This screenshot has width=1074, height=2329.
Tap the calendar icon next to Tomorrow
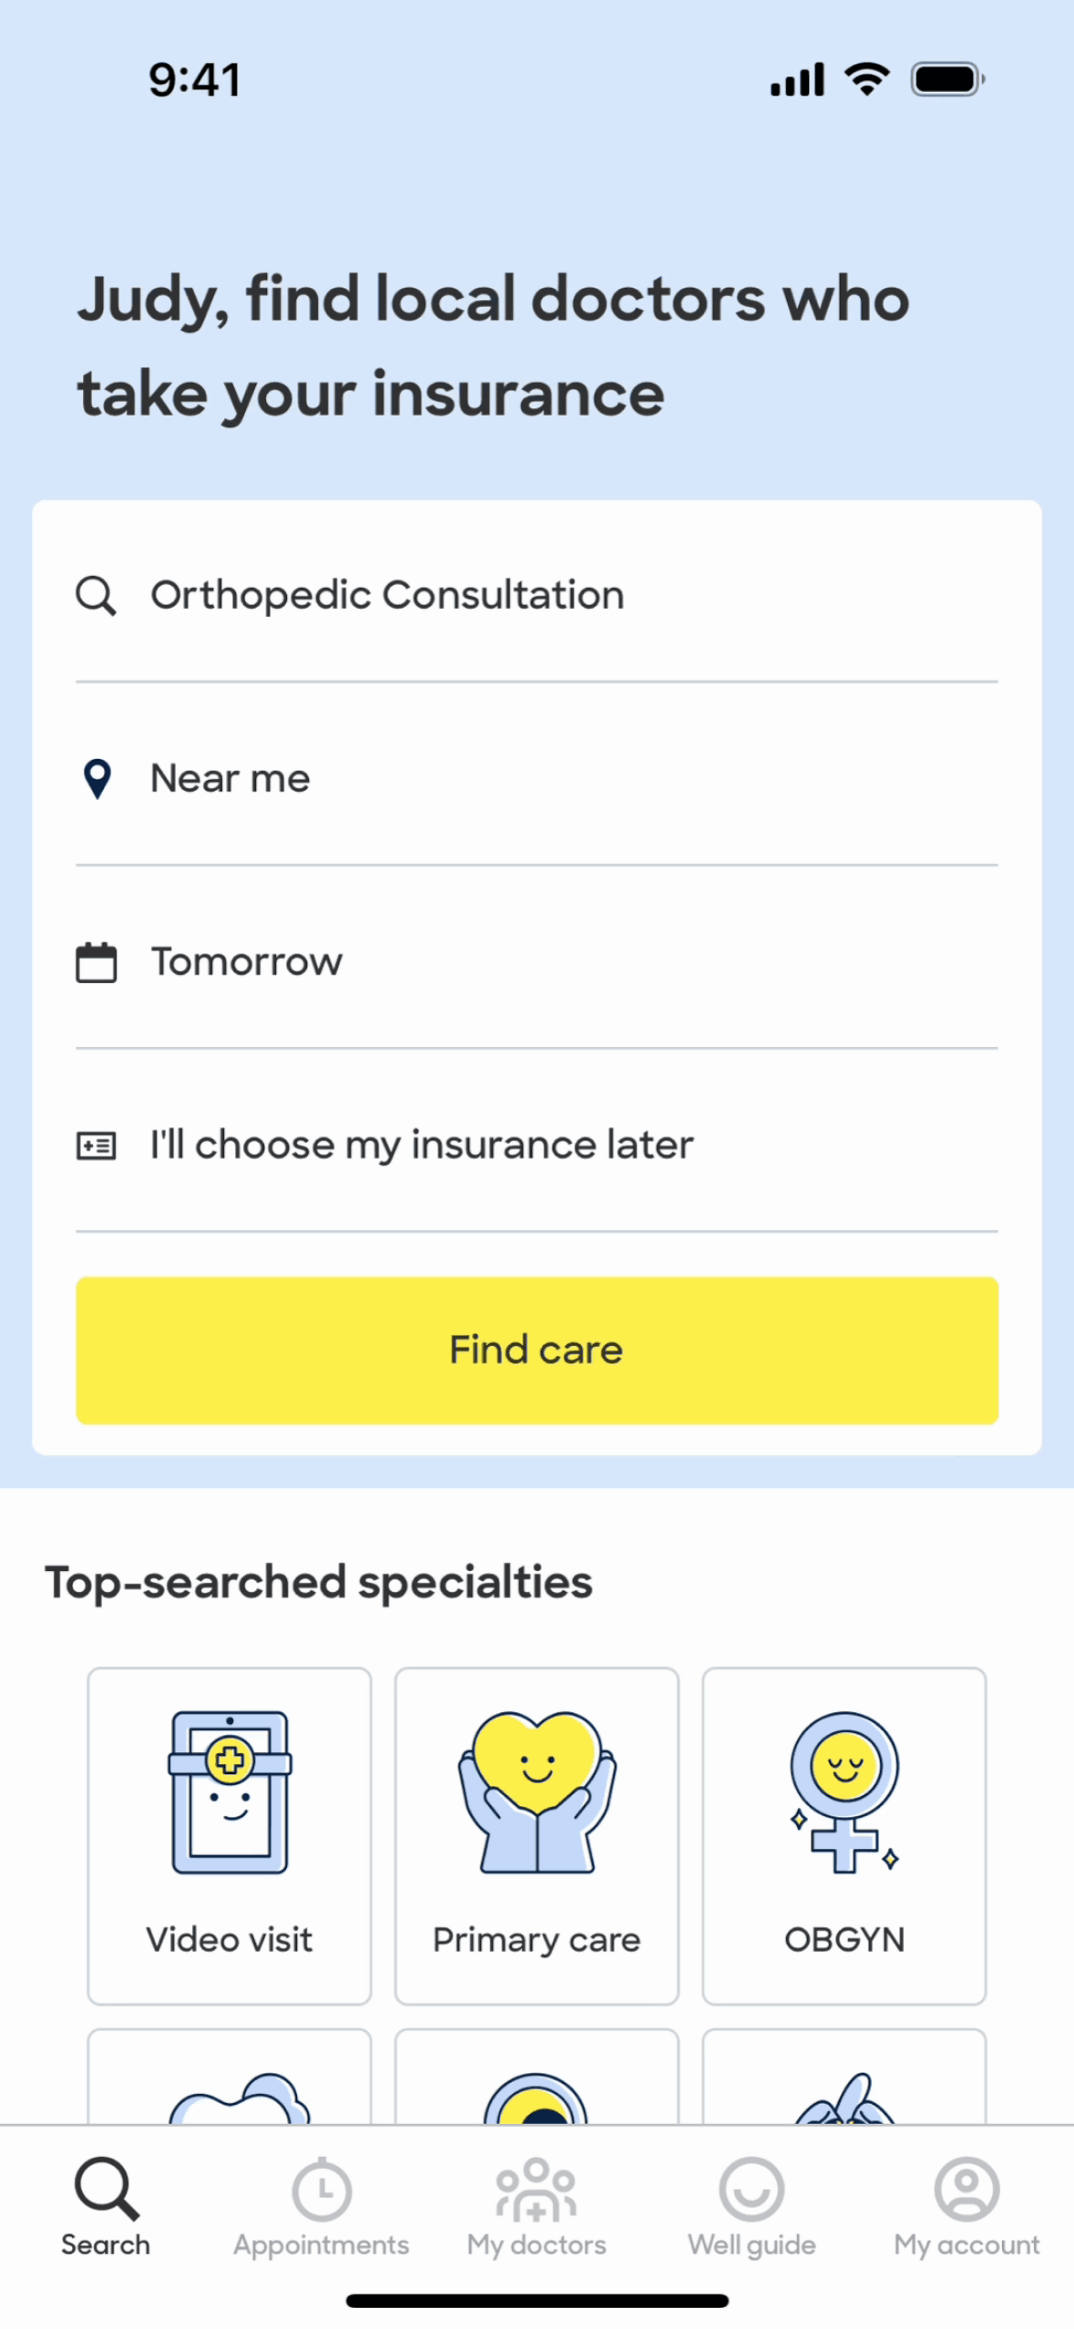(96, 962)
